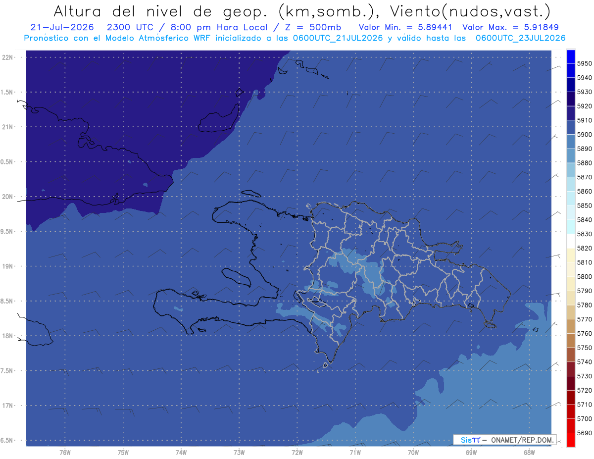This screenshot has height=459, width=594.
Task: Click the '17N' latitude label
Action: pyautogui.click(x=7, y=406)
